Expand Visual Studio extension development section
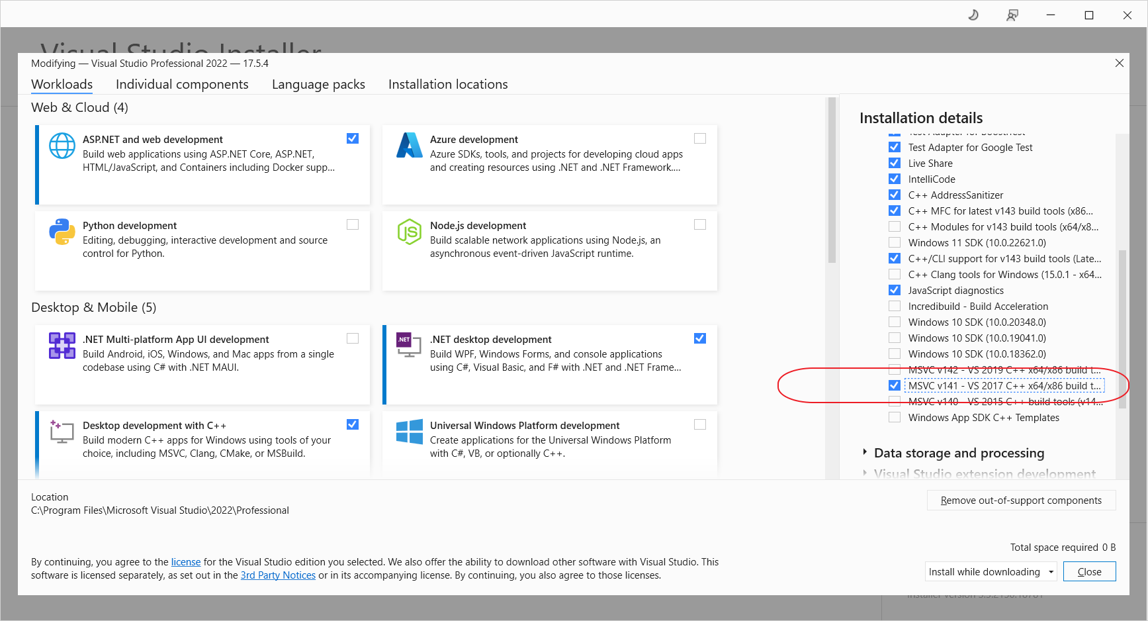This screenshot has height=621, width=1148. point(865,473)
